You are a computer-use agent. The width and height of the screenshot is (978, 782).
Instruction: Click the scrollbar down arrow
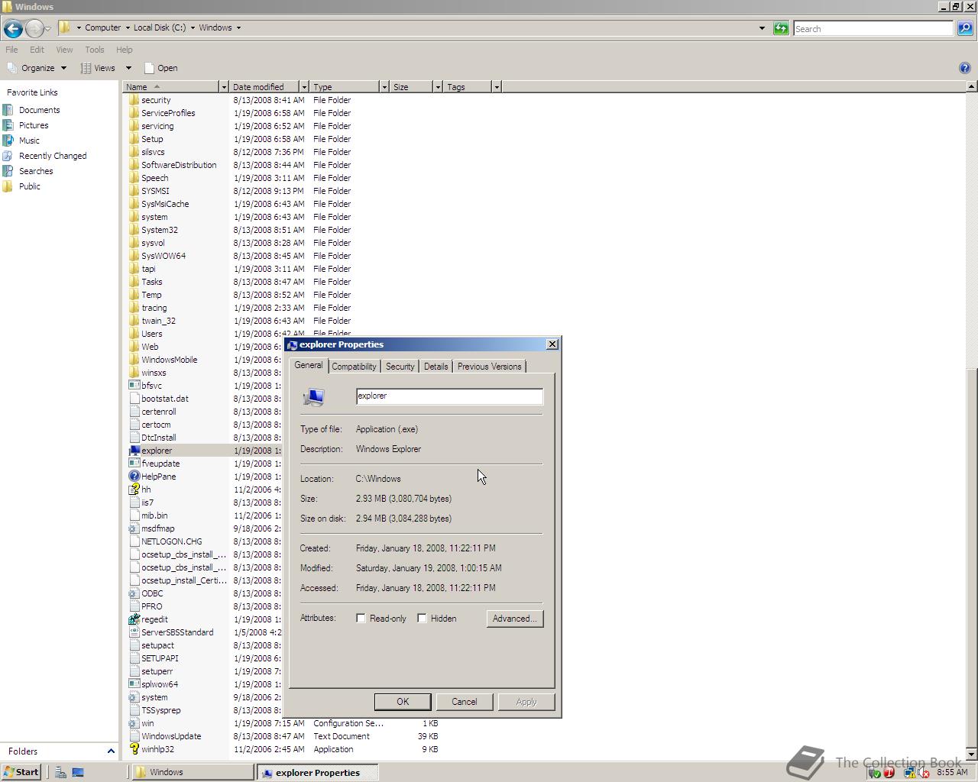(972, 755)
